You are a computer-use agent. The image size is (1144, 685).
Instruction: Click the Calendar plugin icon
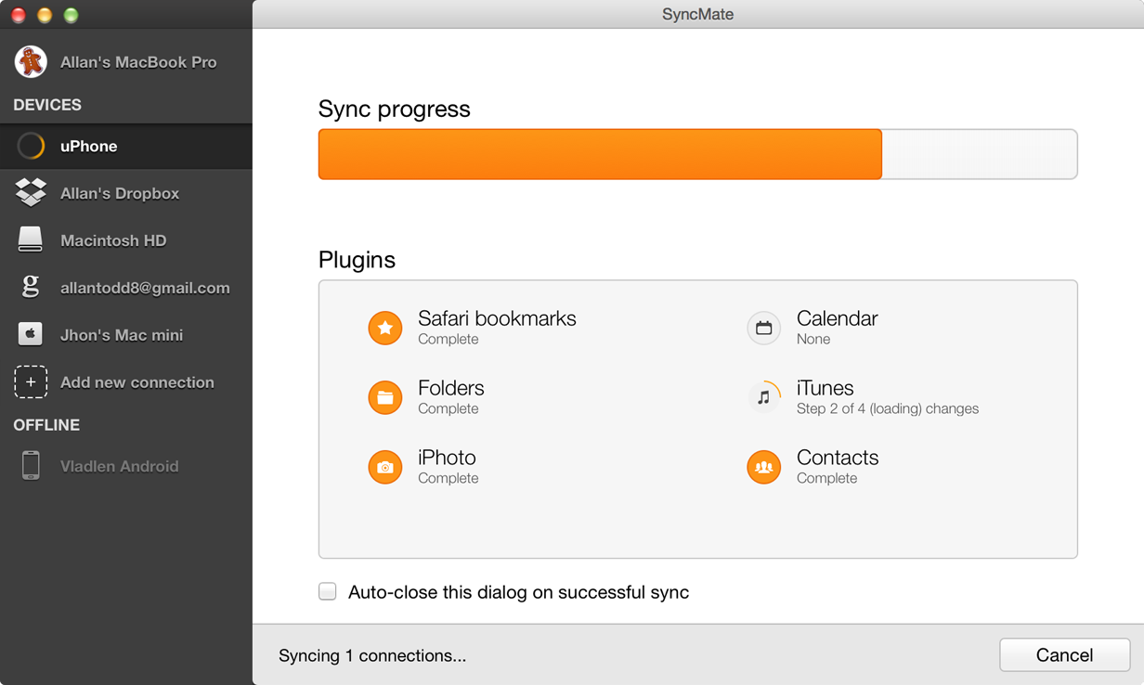pyautogui.click(x=763, y=328)
